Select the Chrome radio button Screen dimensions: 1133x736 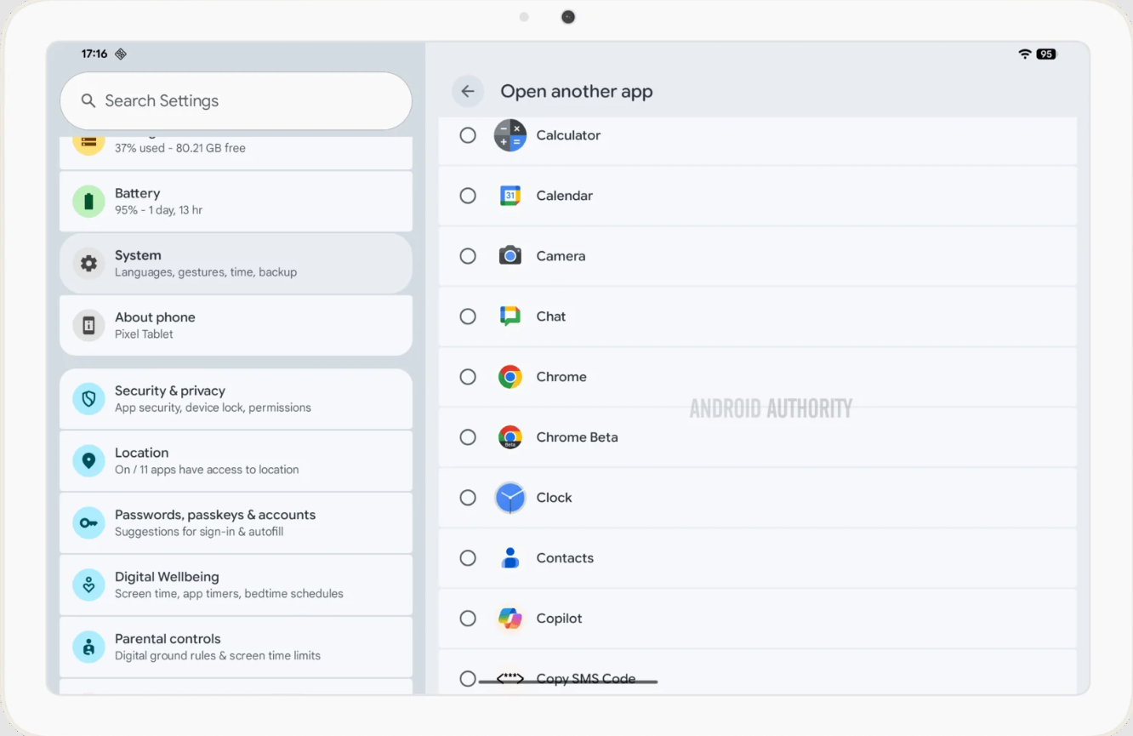468,377
